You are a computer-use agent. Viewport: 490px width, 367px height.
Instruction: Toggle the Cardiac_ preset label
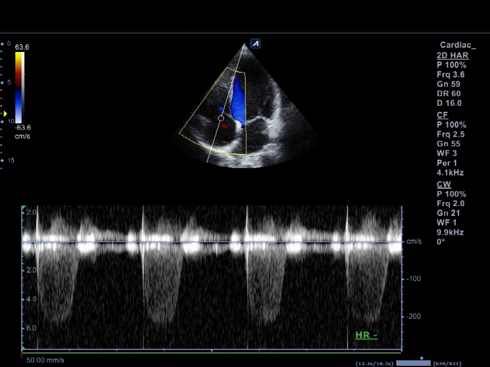tap(457, 45)
